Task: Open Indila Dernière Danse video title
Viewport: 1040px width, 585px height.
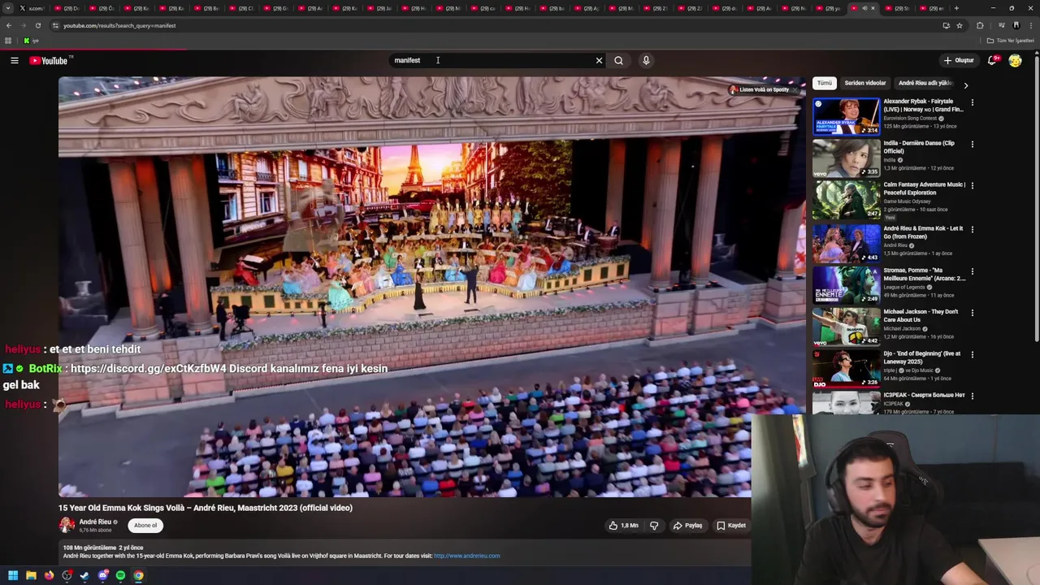Action: tap(919, 147)
